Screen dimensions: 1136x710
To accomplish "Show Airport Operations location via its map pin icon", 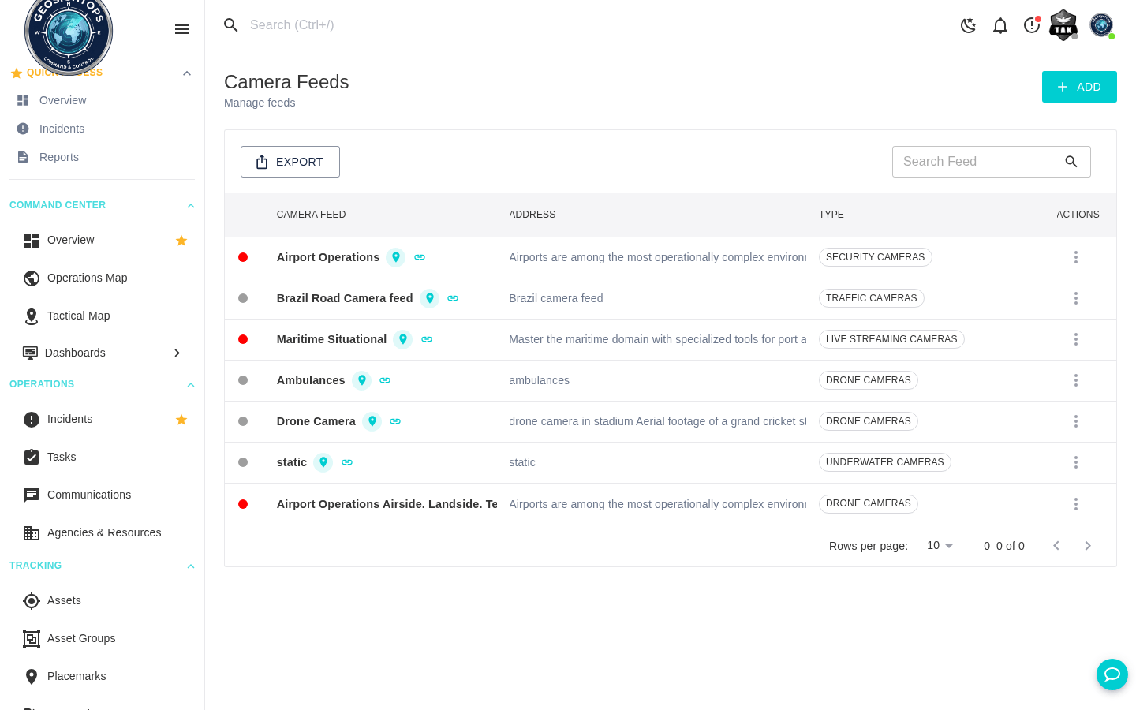I will point(395,257).
